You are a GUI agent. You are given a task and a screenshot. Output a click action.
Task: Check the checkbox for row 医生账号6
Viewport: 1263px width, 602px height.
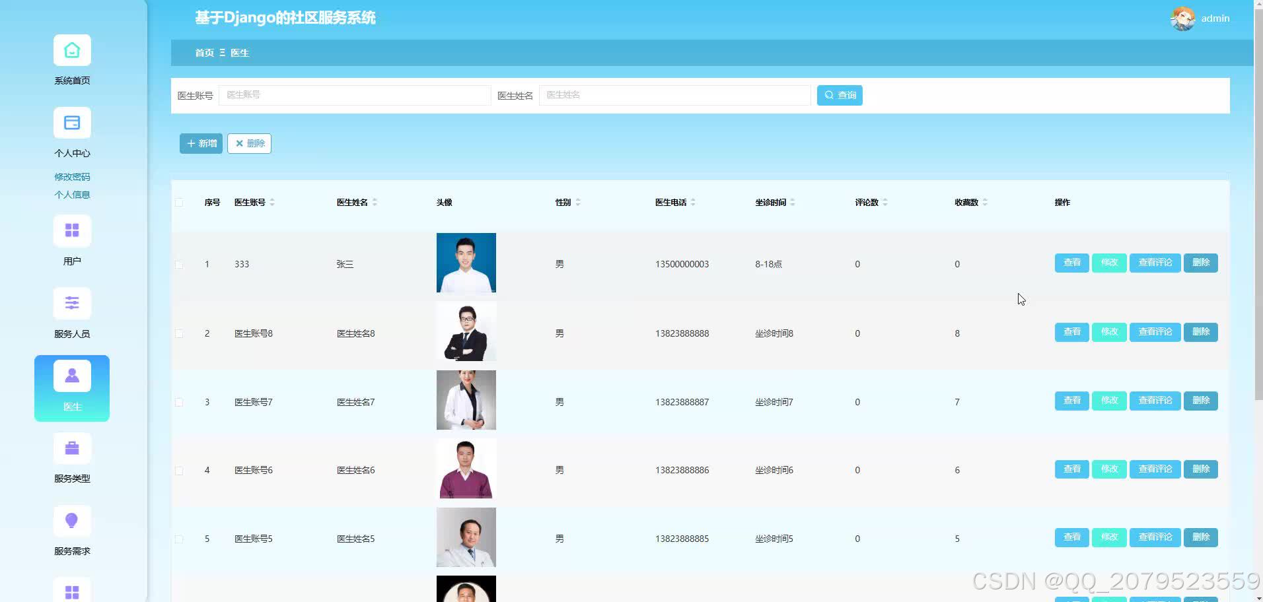(x=179, y=470)
